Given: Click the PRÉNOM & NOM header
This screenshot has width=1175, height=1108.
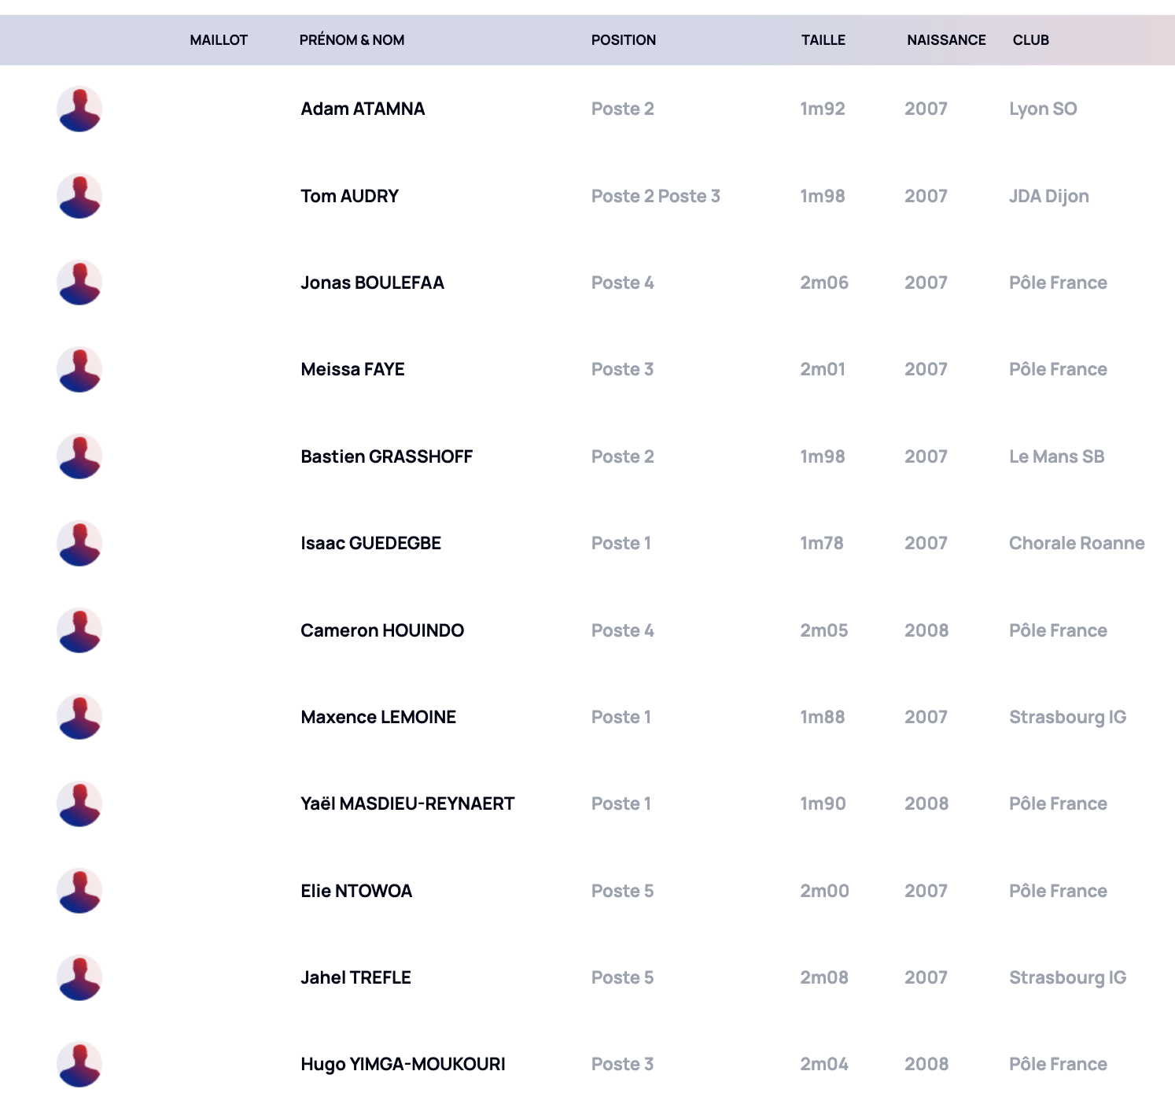Looking at the screenshot, I should (x=352, y=40).
